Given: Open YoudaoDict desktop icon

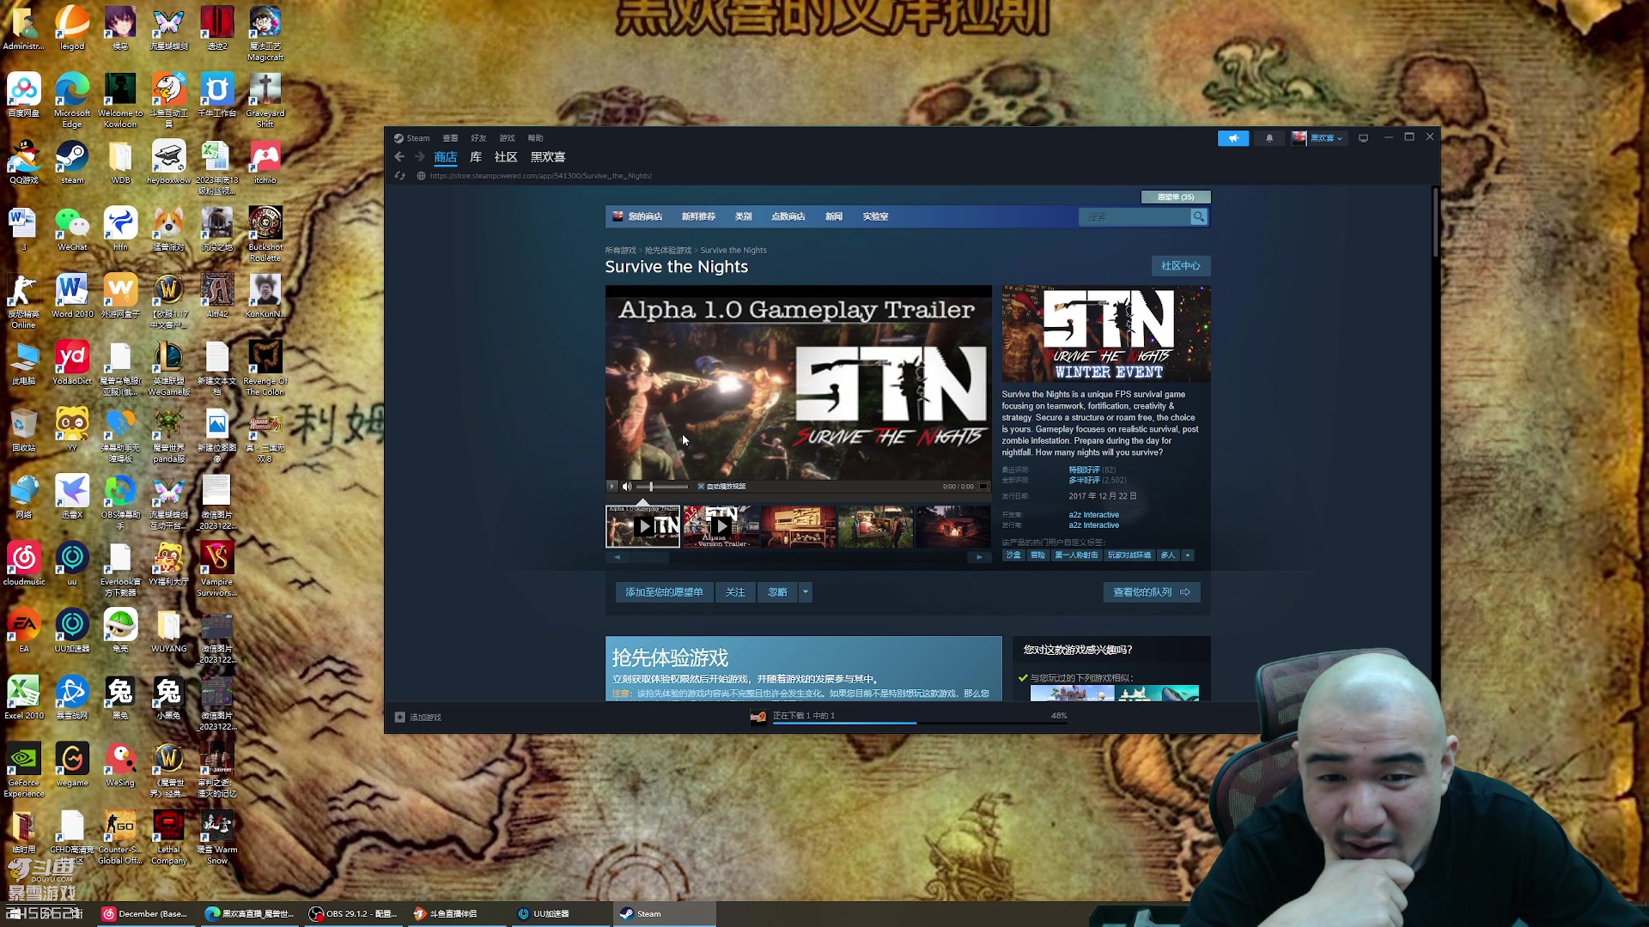Looking at the screenshot, I should click(x=72, y=363).
